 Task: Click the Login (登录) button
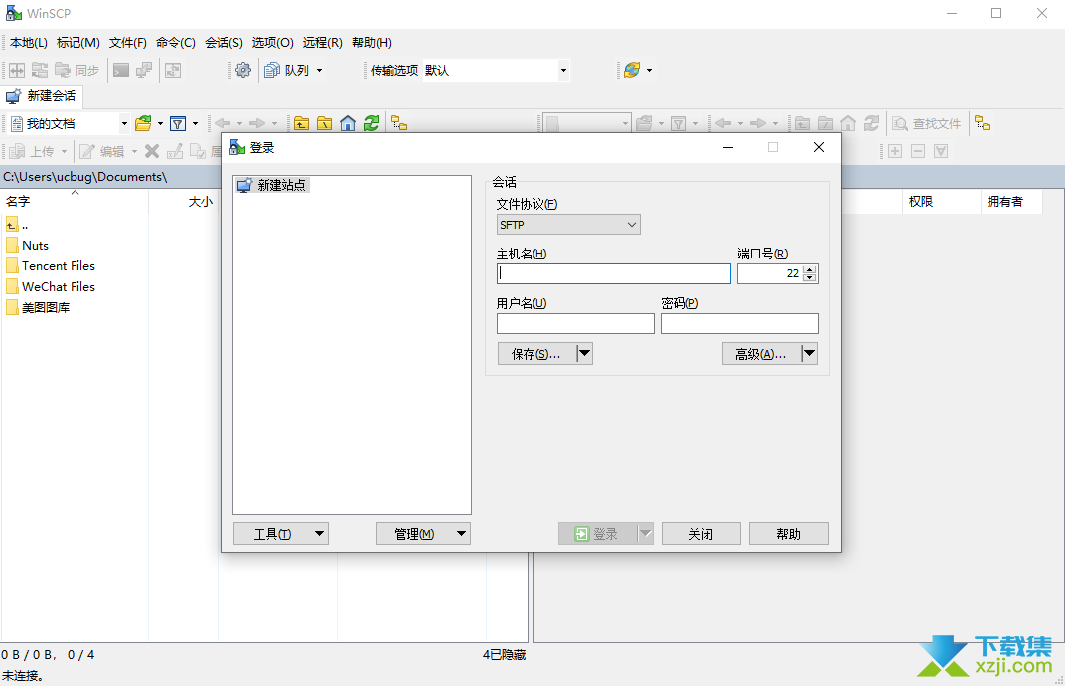597,534
